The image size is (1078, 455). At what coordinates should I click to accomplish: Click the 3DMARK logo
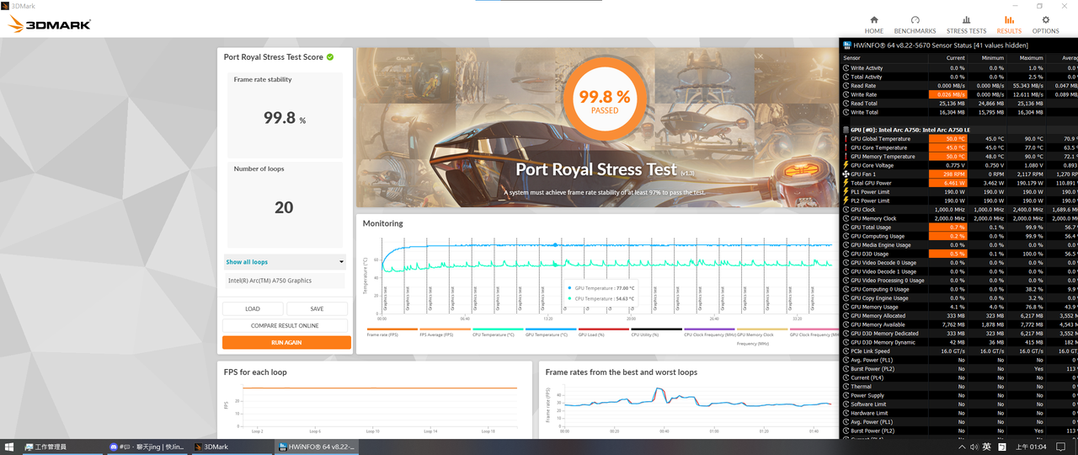pyautogui.click(x=50, y=24)
